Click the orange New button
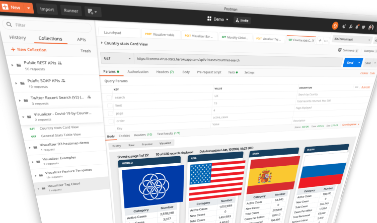The image size is (377, 223). [x=12, y=7]
